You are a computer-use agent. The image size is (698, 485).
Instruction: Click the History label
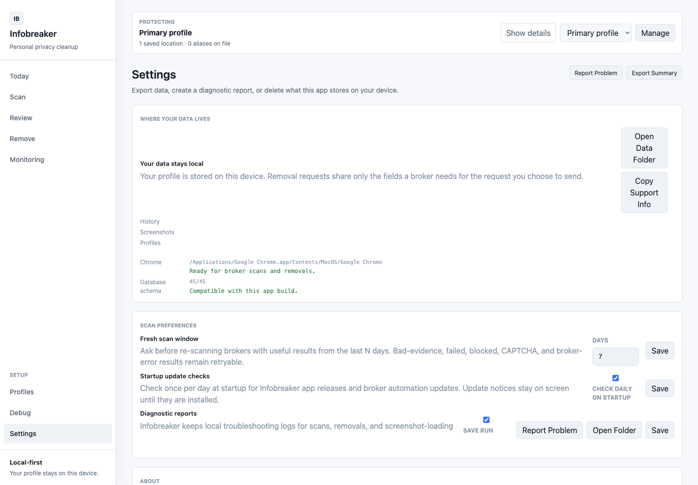click(x=150, y=222)
